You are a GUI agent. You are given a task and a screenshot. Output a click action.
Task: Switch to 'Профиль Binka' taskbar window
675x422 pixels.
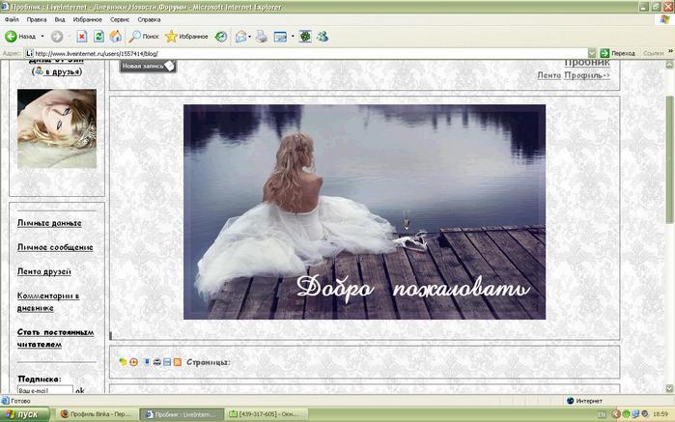point(98,414)
